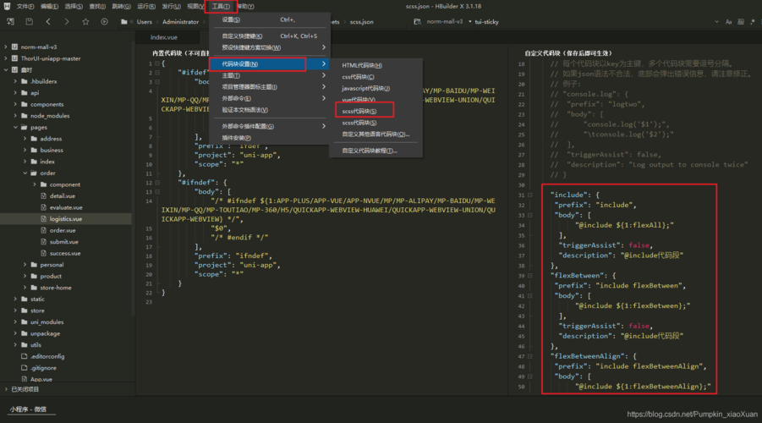Click the detail.vue file icon
The width and height of the screenshot is (762, 423).
44,196
